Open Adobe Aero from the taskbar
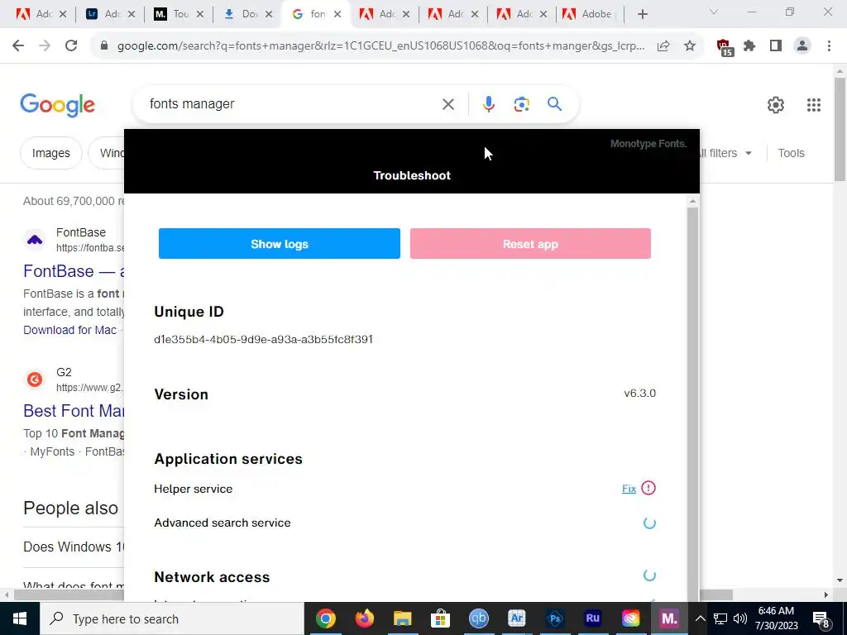Image resolution: width=847 pixels, height=635 pixels. [x=516, y=618]
